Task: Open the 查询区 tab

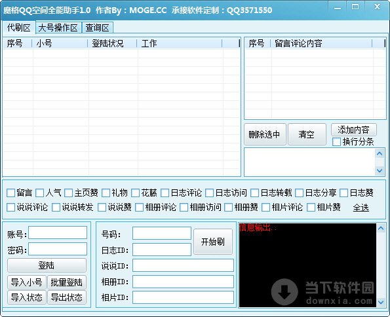Action: pos(97,28)
